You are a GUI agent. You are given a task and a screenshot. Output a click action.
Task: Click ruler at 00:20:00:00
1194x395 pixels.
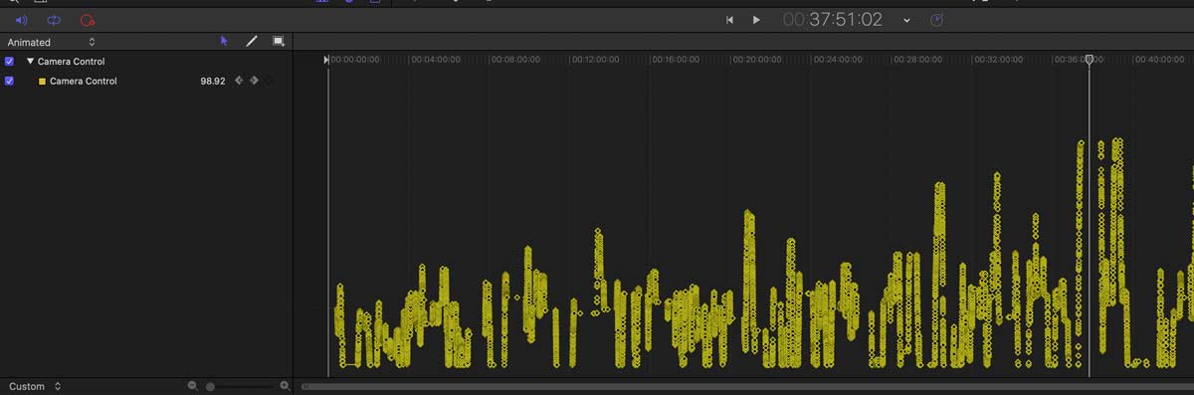click(757, 60)
